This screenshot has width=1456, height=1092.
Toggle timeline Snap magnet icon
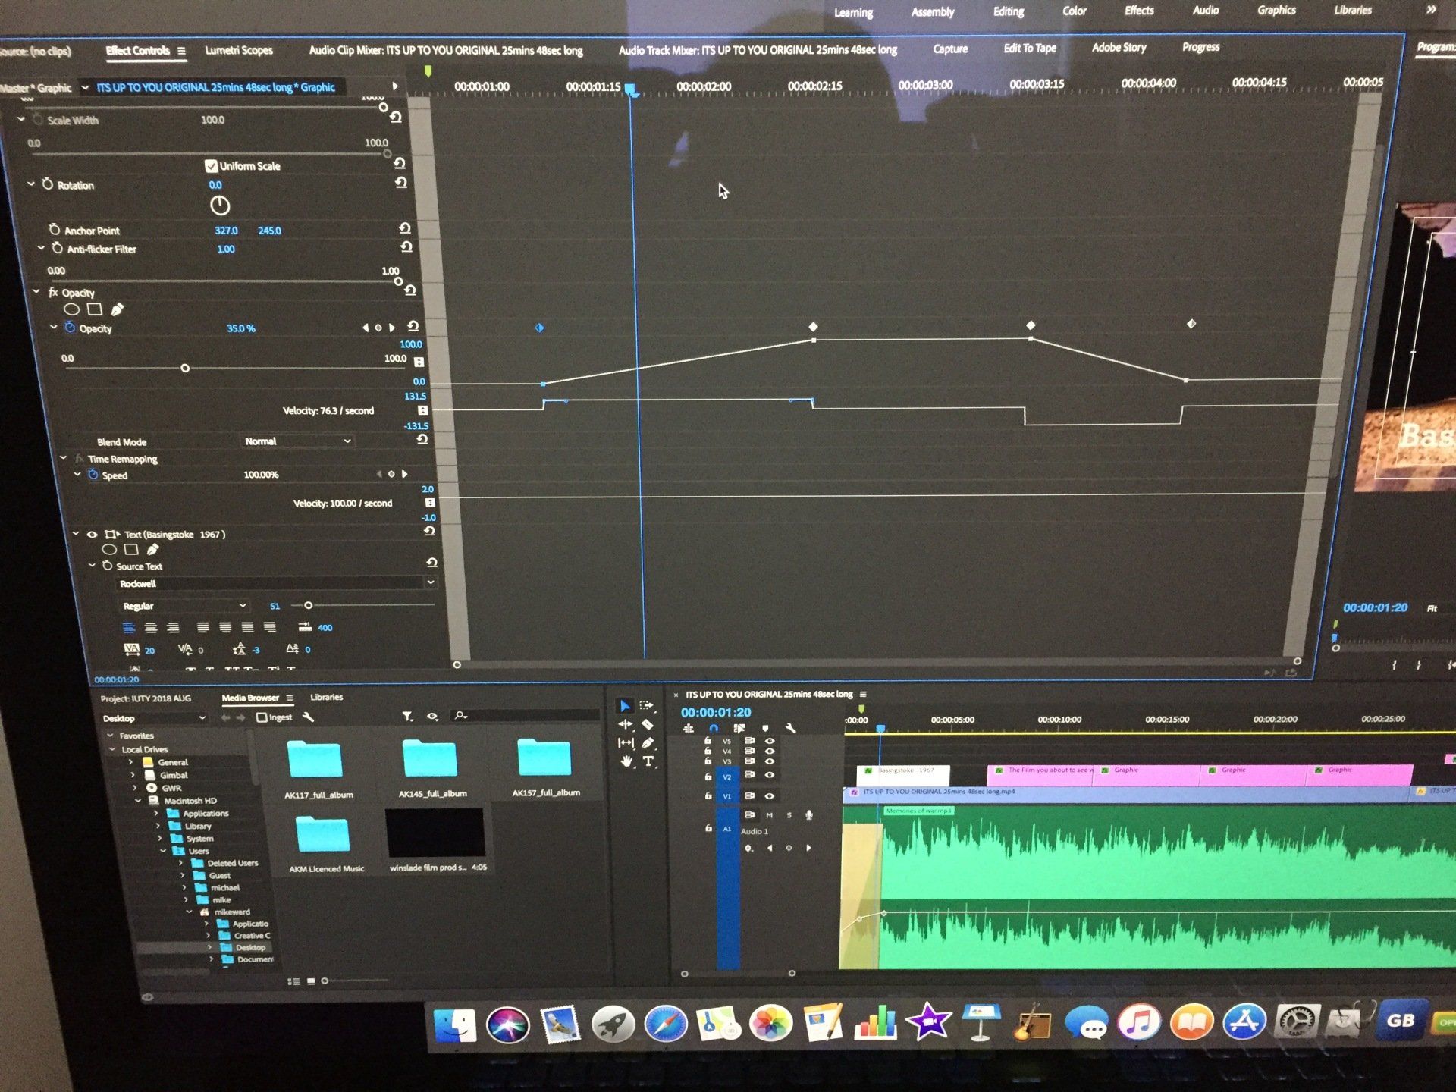pyautogui.click(x=714, y=728)
